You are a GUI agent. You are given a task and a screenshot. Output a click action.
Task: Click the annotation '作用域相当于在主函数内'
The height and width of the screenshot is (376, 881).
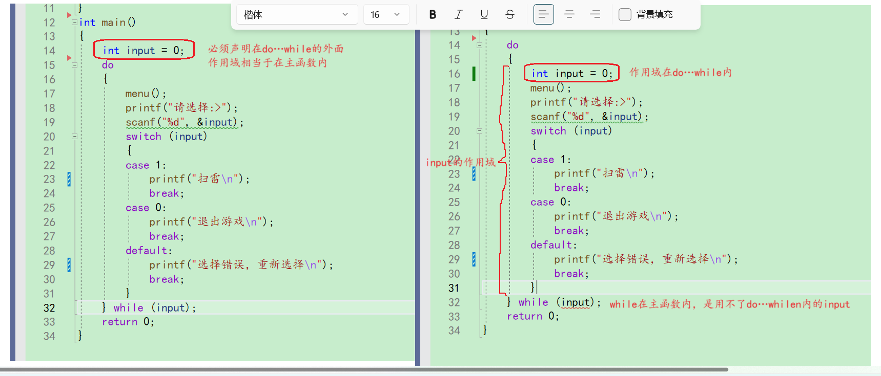click(x=268, y=62)
